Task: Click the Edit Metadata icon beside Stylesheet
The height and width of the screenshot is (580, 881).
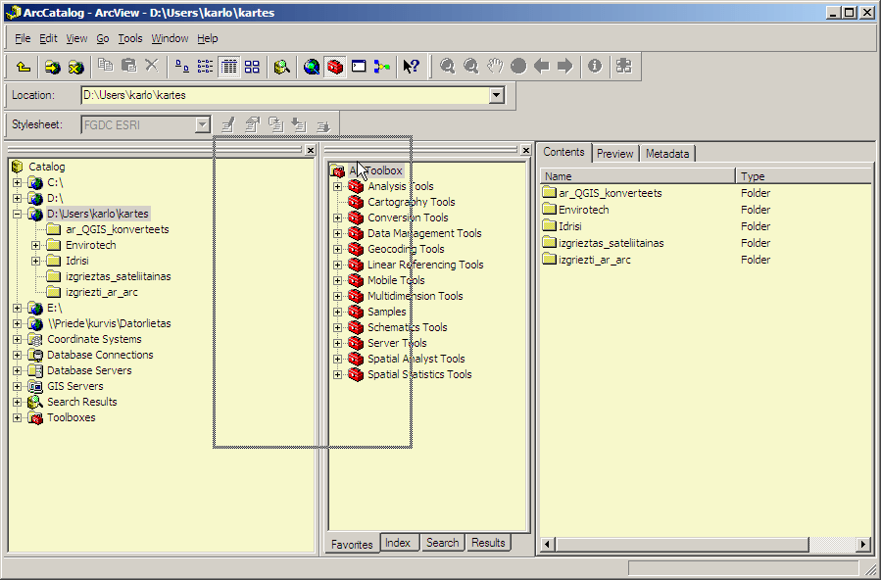Action: click(227, 124)
